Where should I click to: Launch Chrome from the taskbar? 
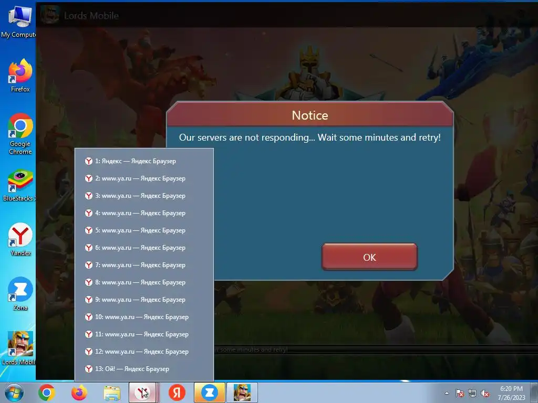[x=47, y=393]
